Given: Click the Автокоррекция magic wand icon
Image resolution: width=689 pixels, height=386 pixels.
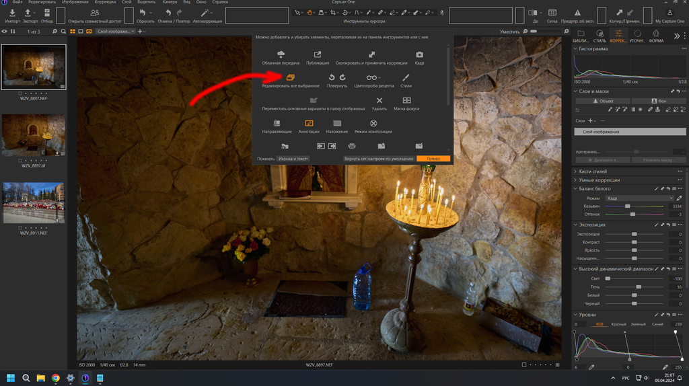Looking at the screenshot, I should click(x=205, y=13).
